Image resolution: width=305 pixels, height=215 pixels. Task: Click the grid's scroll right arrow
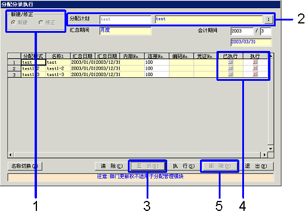[x=265, y=155]
